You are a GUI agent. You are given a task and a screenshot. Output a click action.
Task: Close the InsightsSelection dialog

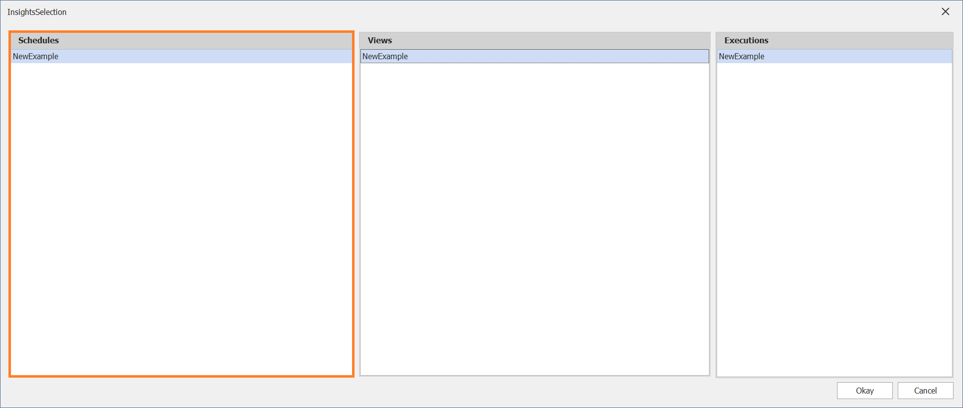[945, 11]
